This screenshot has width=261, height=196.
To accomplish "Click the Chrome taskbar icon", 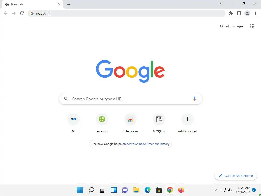I will (x=170, y=190).
